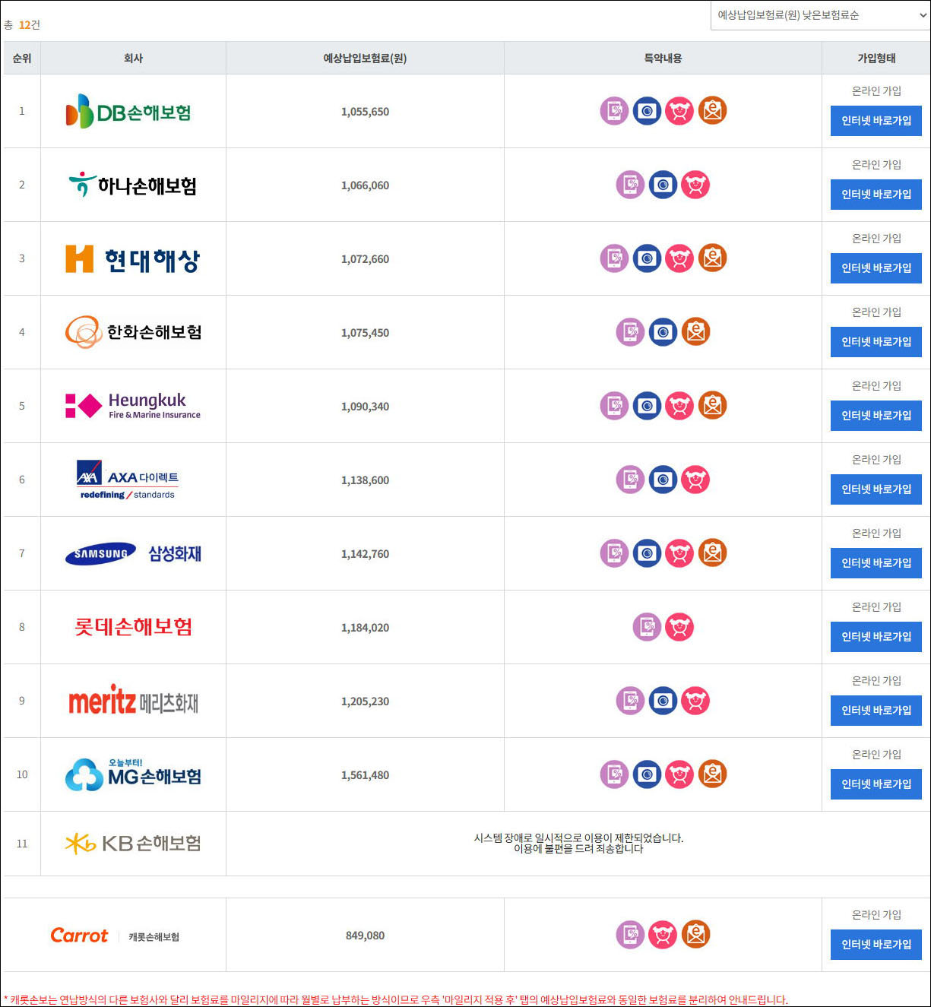Click 인터넷 바로가입 for AXA다이렉트
This screenshot has height=1007, width=931.
pyautogui.click(x=876, y=489)
